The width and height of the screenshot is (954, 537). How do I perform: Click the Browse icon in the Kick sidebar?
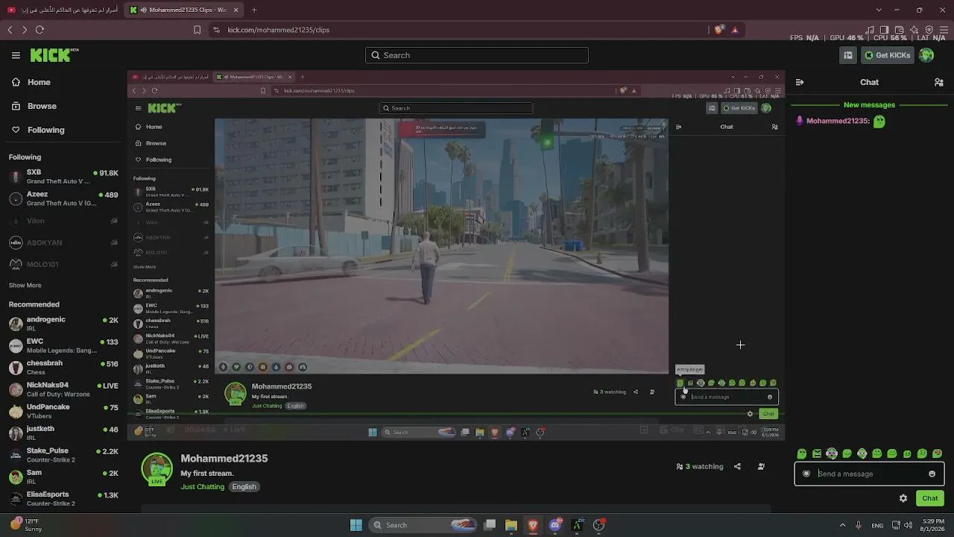pyautogui.click(x=16, y=106)
